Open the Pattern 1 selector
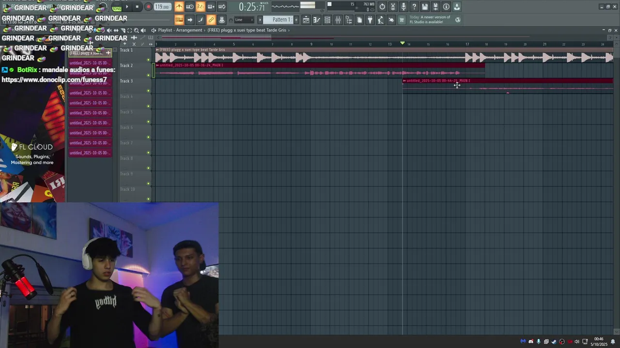The image size is (620, 348). 278,20
